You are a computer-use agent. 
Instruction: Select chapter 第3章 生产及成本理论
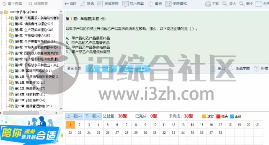(x=34, y=30)
